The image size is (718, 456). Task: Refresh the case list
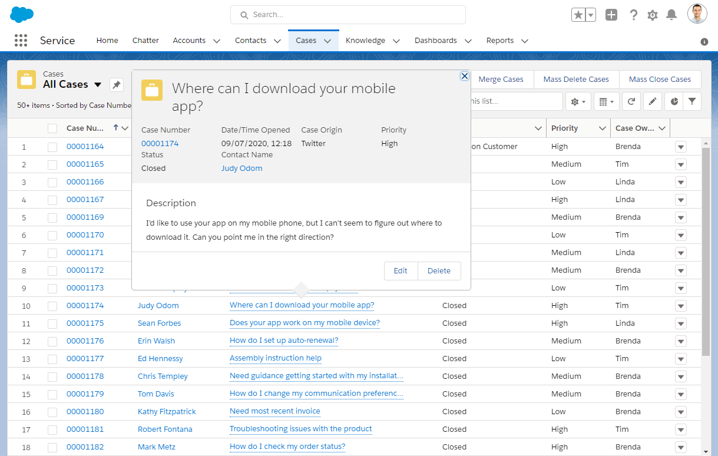point(631,101)
